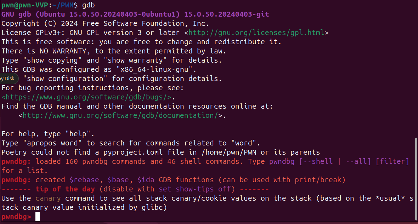Image resolution: width=418 pixels, height=224 pixels.
Task: Open the GDB bugs reporting URL
Action: (87, 97)
